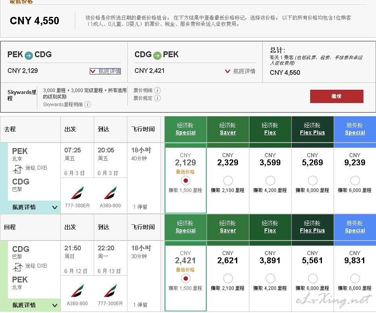
Task: Click '赚取 4,200 里程' under outbound Flex
Action: pos(270,190)
